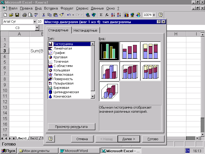Choose the 3-D clustered histogram thumbnail
Image resolution: width=205 pixels, height=154 pixels.
coord(109,71)
